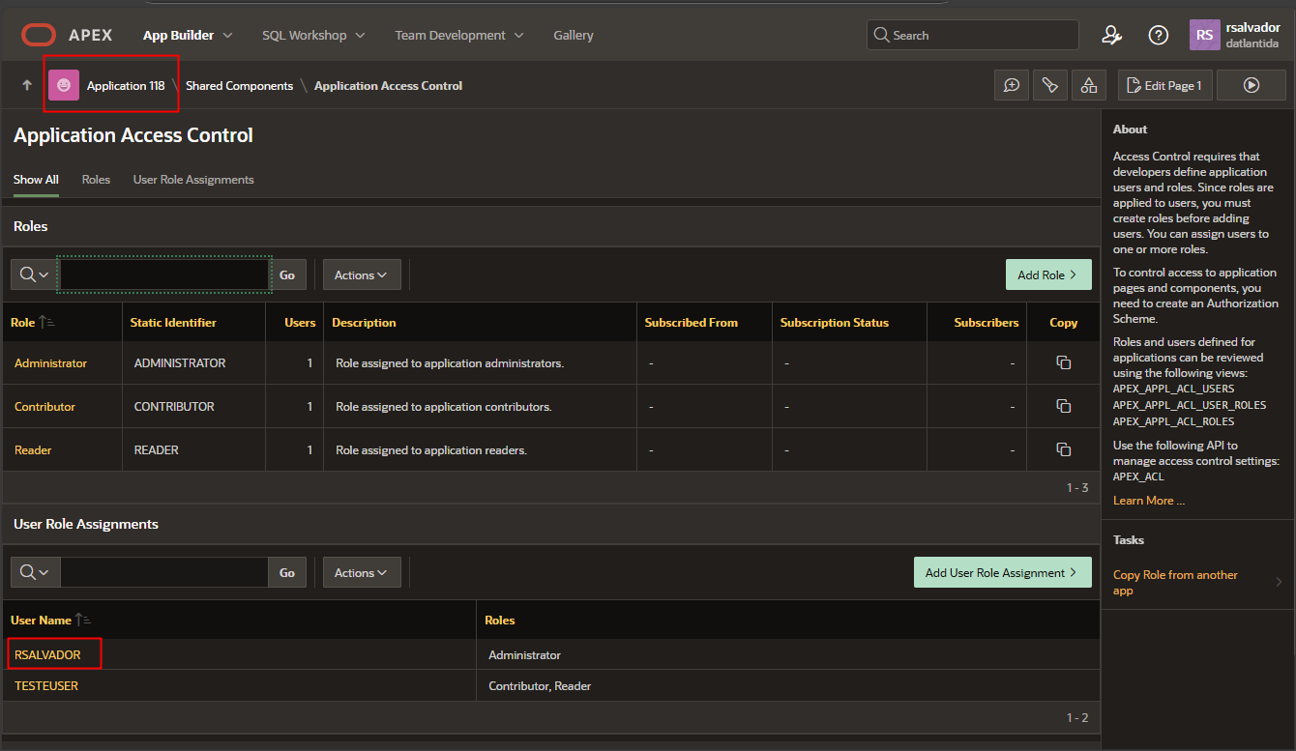This screenshot has width=1296, height=751.
Task: Expand the SQL Workshop menu
Action: 313,36
